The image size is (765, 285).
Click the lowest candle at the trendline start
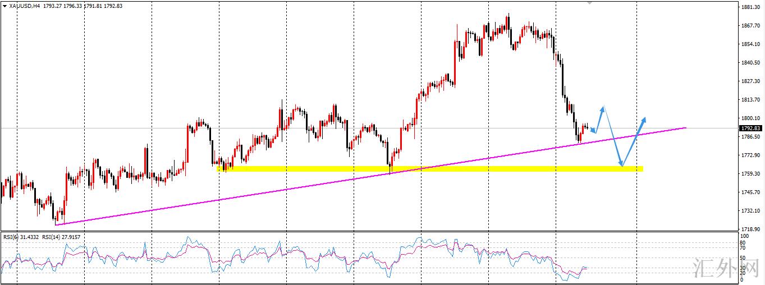[x=56, y=218]
